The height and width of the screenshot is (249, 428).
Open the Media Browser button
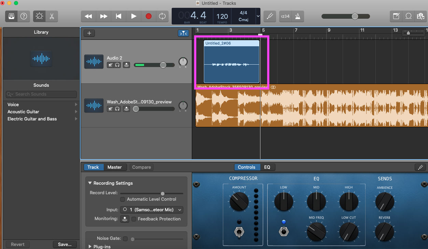420,16
